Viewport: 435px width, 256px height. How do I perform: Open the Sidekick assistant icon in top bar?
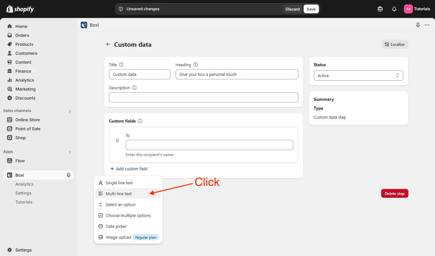pos(380,9)
